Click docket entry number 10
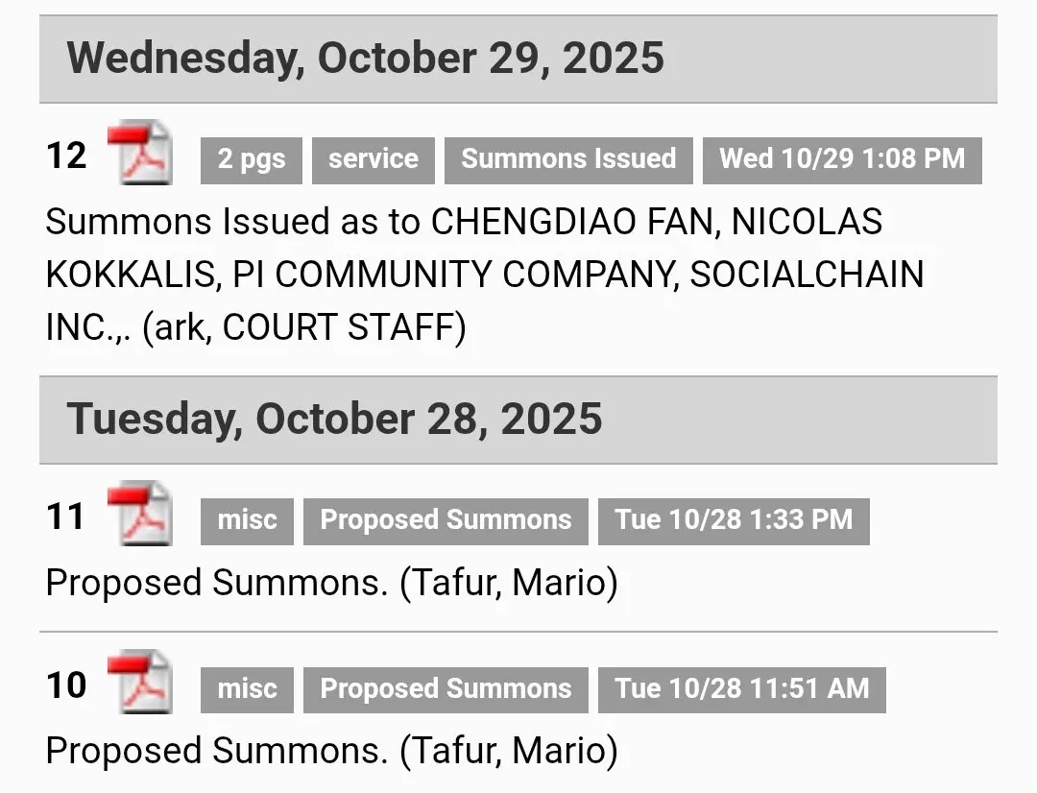 [66, 685]
